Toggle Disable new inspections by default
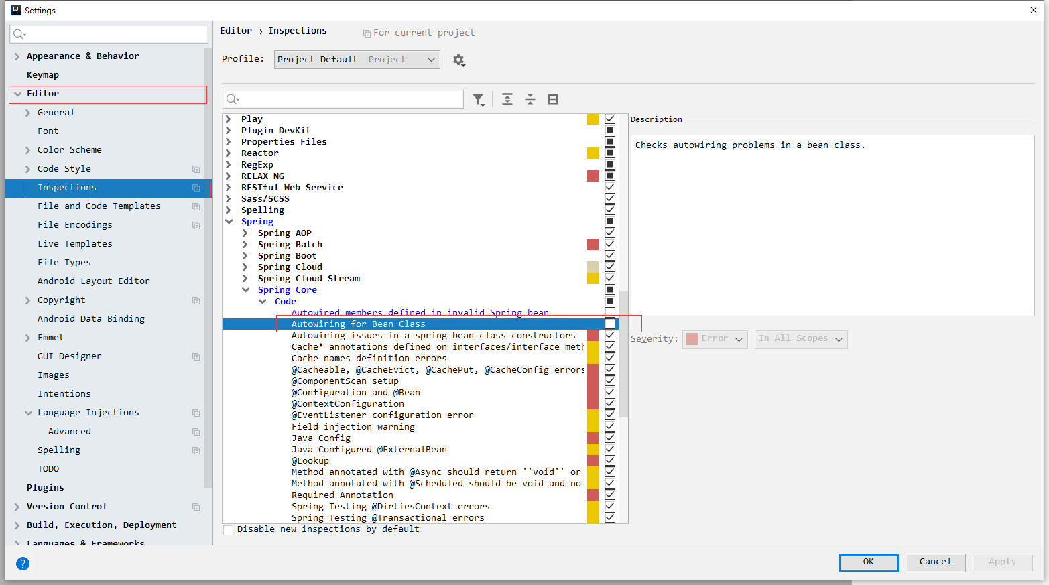The image size is (1049, 585). click(x=229, y=530)
